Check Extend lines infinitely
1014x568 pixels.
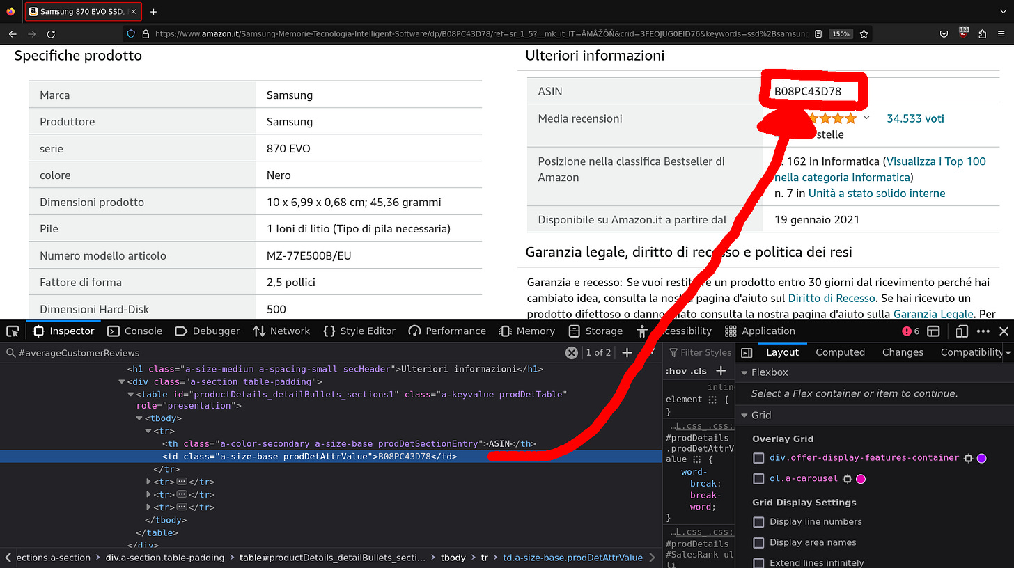pos(758,563)
